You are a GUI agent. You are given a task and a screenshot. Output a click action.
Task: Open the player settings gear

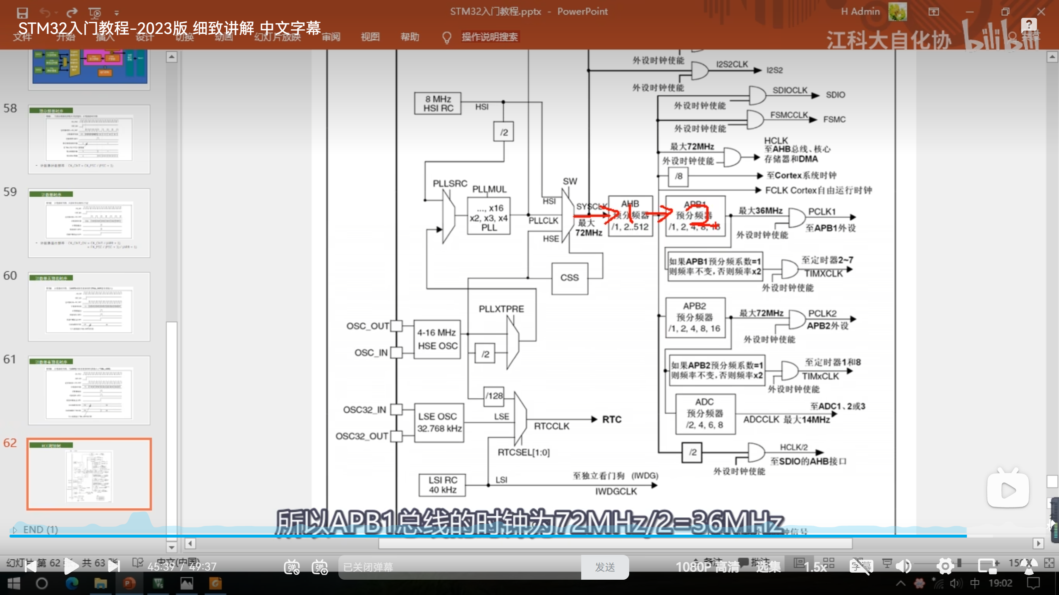click(945, 566)
